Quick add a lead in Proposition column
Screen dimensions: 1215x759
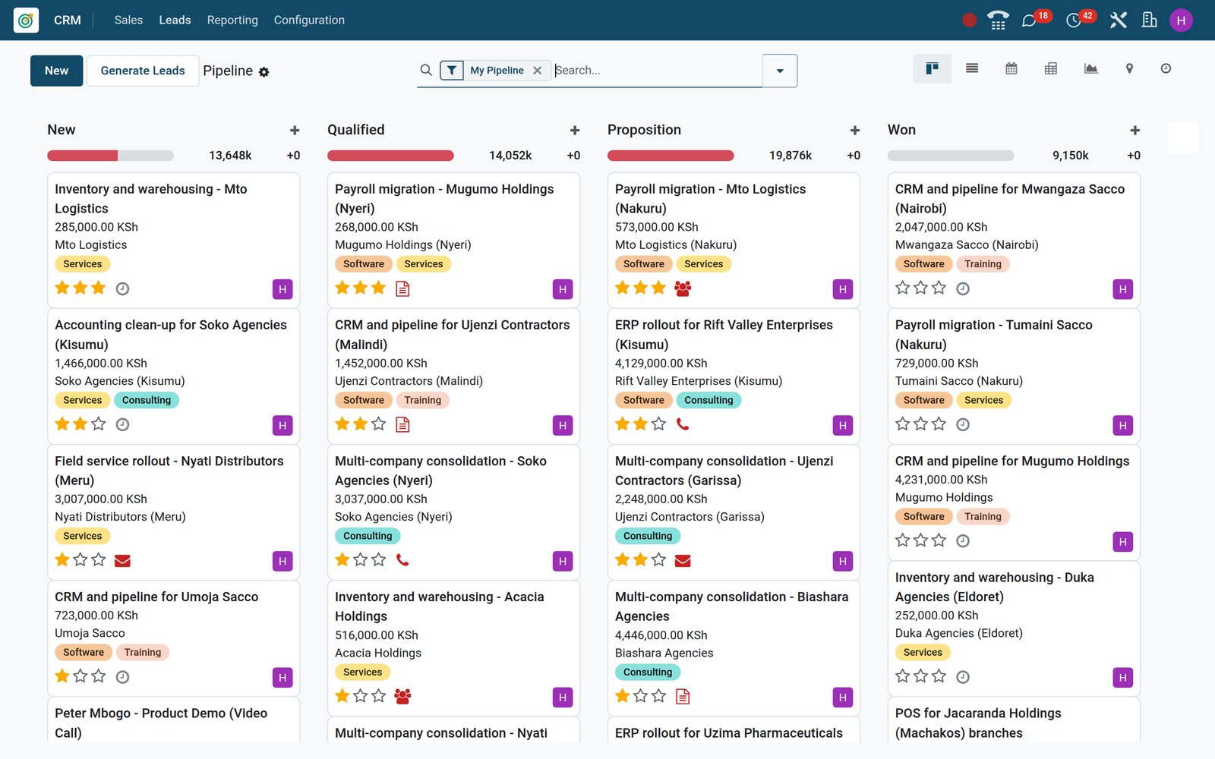coord(855,131)
